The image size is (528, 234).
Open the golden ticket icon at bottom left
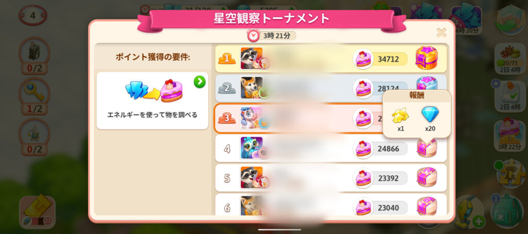pyautogui.click(x=37, y=211)
